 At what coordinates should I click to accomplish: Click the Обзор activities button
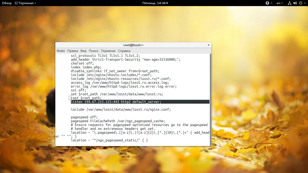click(x=7, y=3)
